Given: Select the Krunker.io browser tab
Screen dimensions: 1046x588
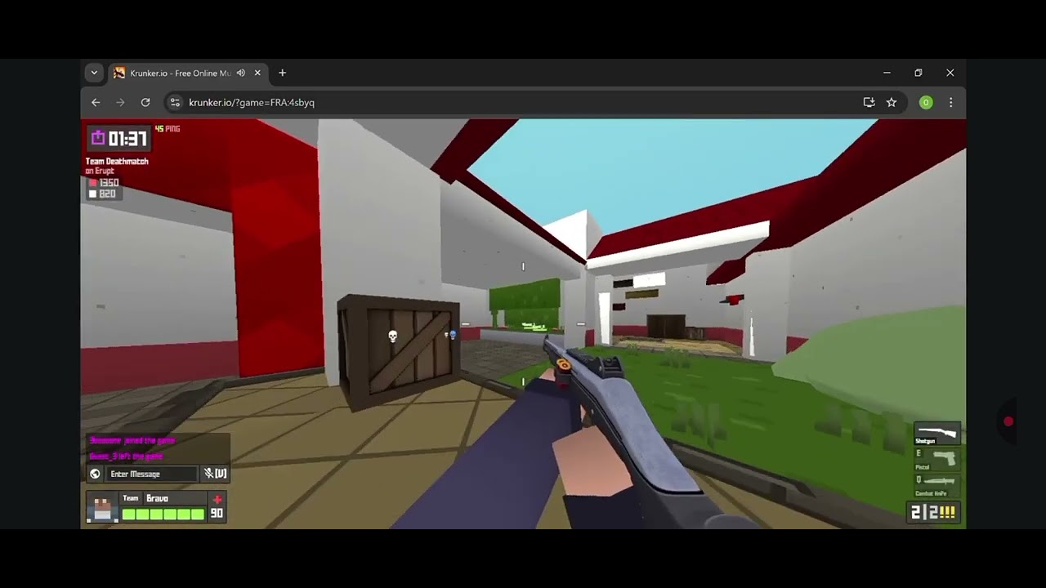Looking at the screenshot, I should (188, 73).
